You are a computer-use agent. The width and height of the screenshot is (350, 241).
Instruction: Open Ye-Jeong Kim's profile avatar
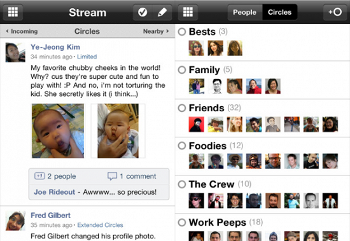15,52
